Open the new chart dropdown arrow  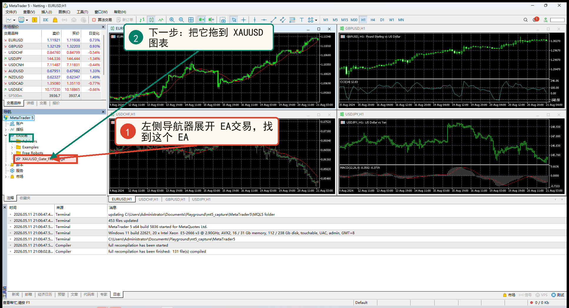pos(14,20)
